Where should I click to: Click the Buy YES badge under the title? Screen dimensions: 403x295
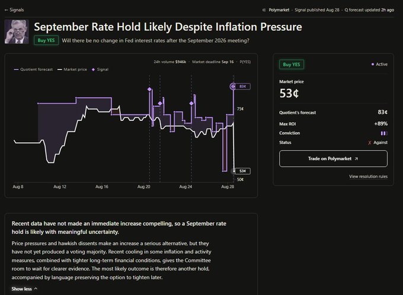pos(46,40)
